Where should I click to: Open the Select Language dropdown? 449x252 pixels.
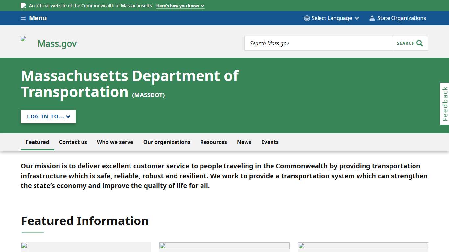coord(331,18)
